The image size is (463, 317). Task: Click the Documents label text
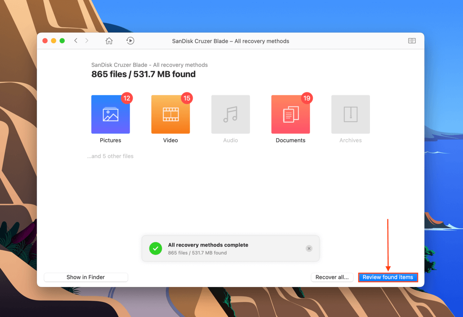[291, 140]
